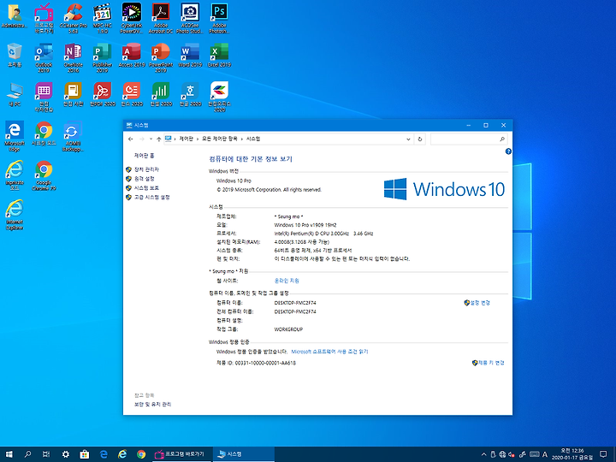Select the Administrator folder desktop icon
Image resolution: width=616 pixels, height=462 pixels.
[x=15, y=15]
